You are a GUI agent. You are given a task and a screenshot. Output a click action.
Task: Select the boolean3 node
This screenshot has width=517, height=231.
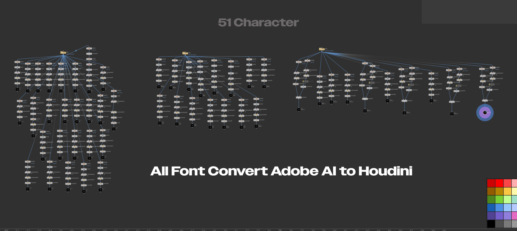point(404,101)
